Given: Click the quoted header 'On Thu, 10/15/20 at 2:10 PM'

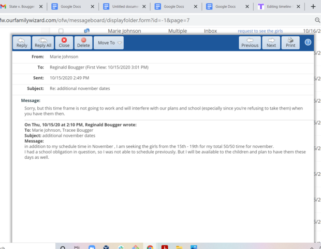Looking at the screenshot, I should coord(80,125).
